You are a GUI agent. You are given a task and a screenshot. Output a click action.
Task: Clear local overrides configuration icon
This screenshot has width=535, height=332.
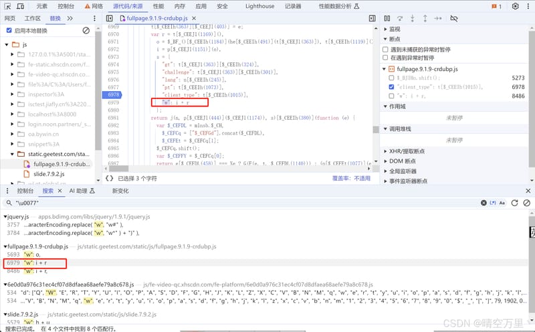[x=86, y=31]
